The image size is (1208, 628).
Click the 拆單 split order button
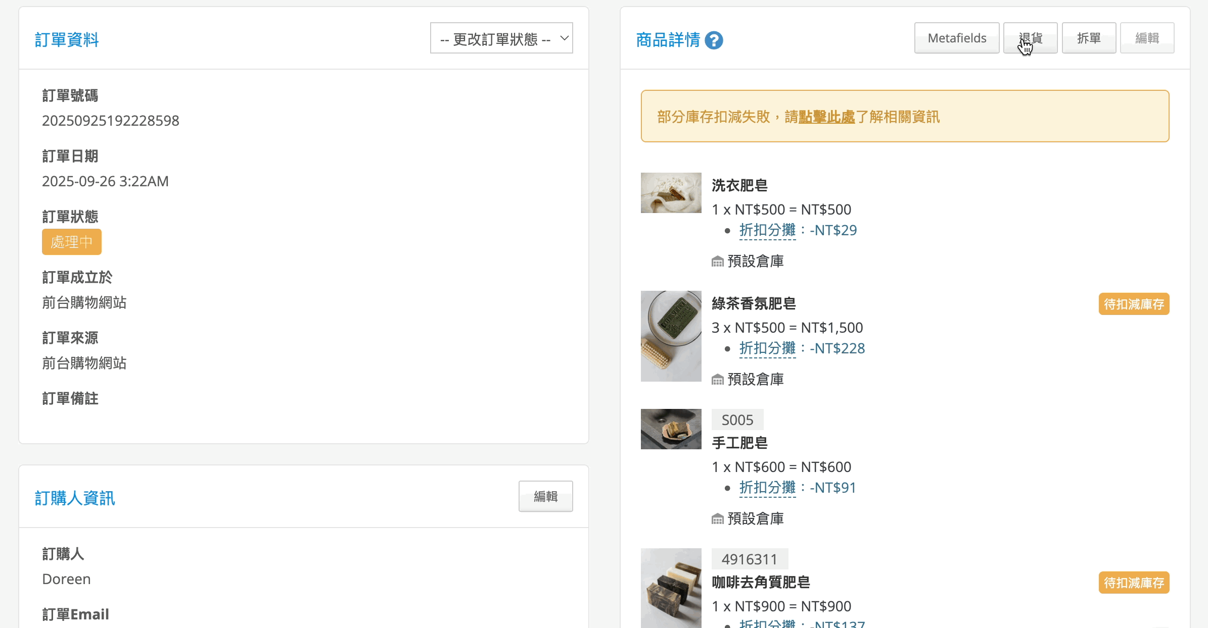tap(1089, 38)
